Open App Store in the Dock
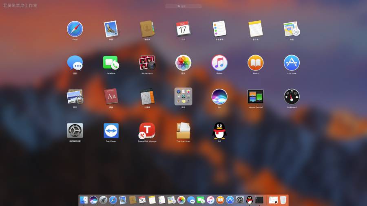This screenshot has width=367, height=206. click(230, 200)
